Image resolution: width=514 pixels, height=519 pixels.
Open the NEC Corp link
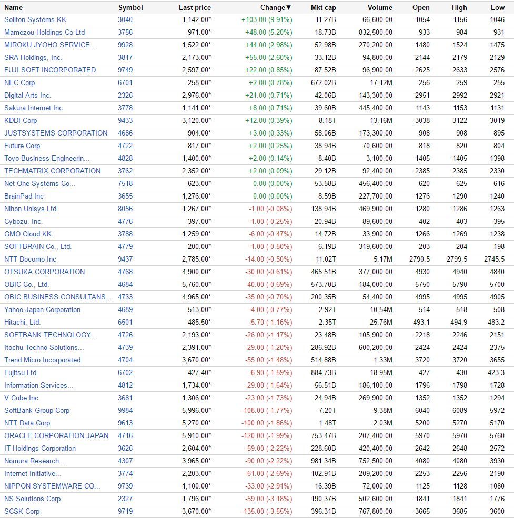click(19, 83)
